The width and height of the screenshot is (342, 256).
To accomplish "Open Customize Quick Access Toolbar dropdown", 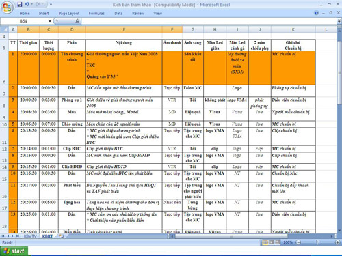I will [x=51, y=4].
